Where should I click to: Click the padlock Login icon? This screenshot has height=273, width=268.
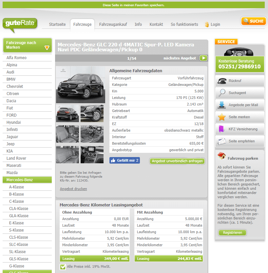click(207, 24)
